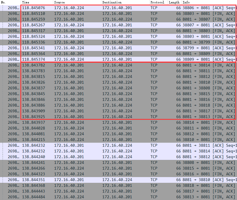This screenshot has height=200, width=237.
Task: Select packet at time 118.845324
Action: pyautogui.click(x=119, y=37)
